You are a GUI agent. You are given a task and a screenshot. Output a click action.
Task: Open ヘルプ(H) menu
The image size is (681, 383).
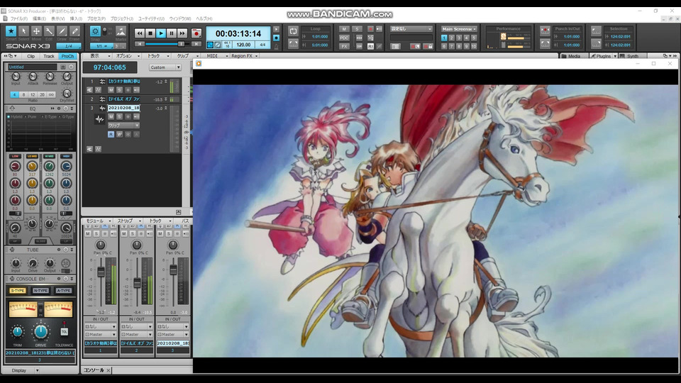204,18
